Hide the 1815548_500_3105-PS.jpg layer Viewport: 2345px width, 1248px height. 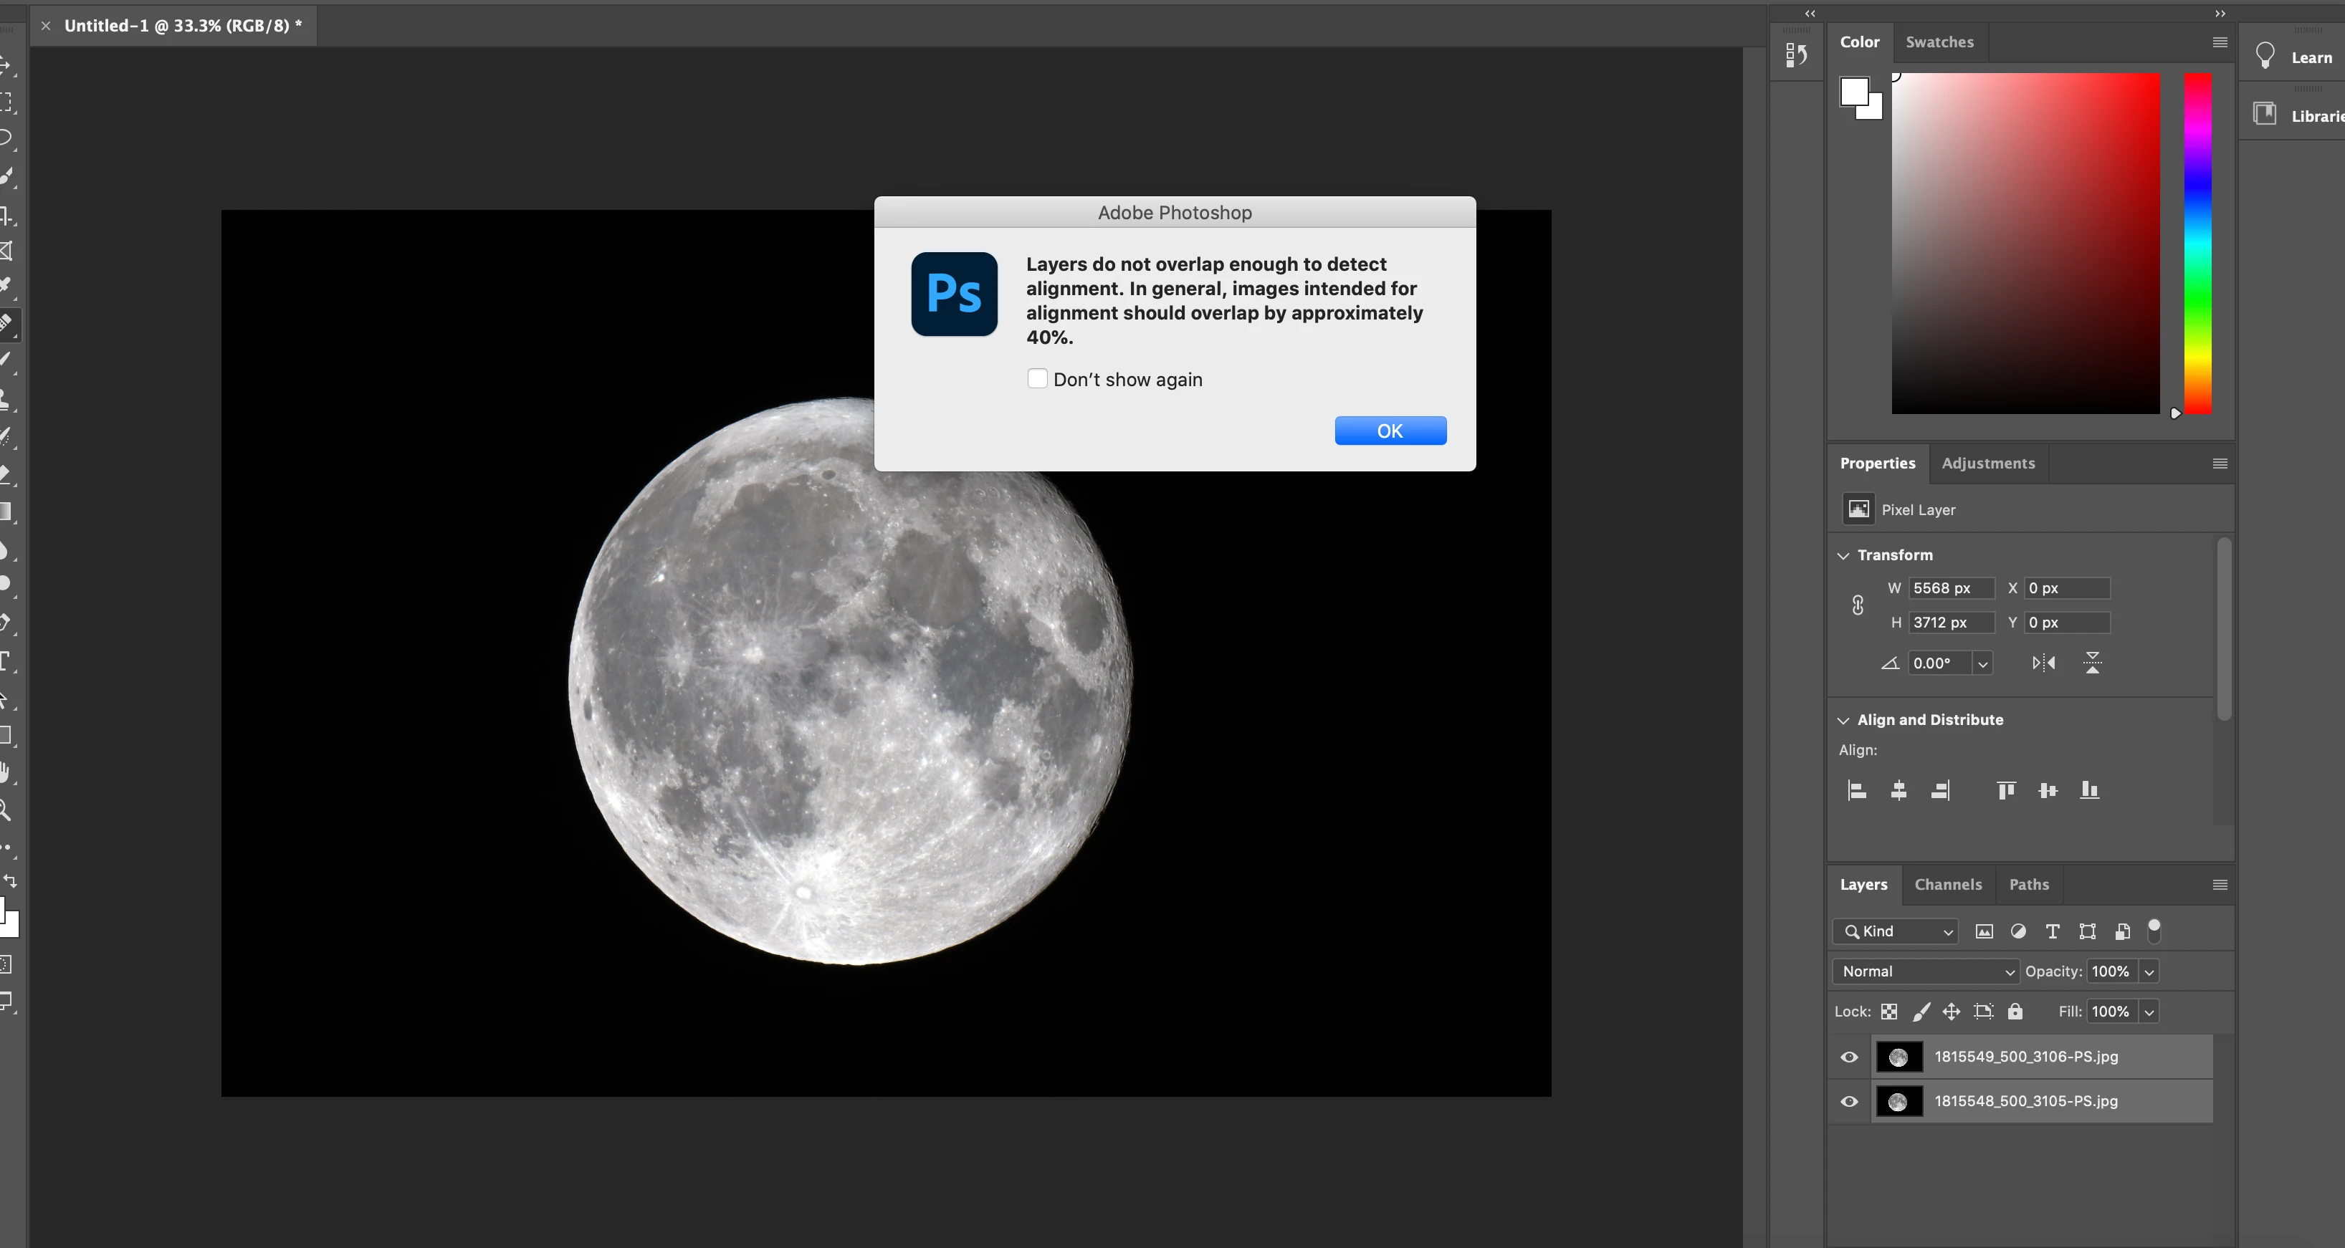tap(1849, 1101)
